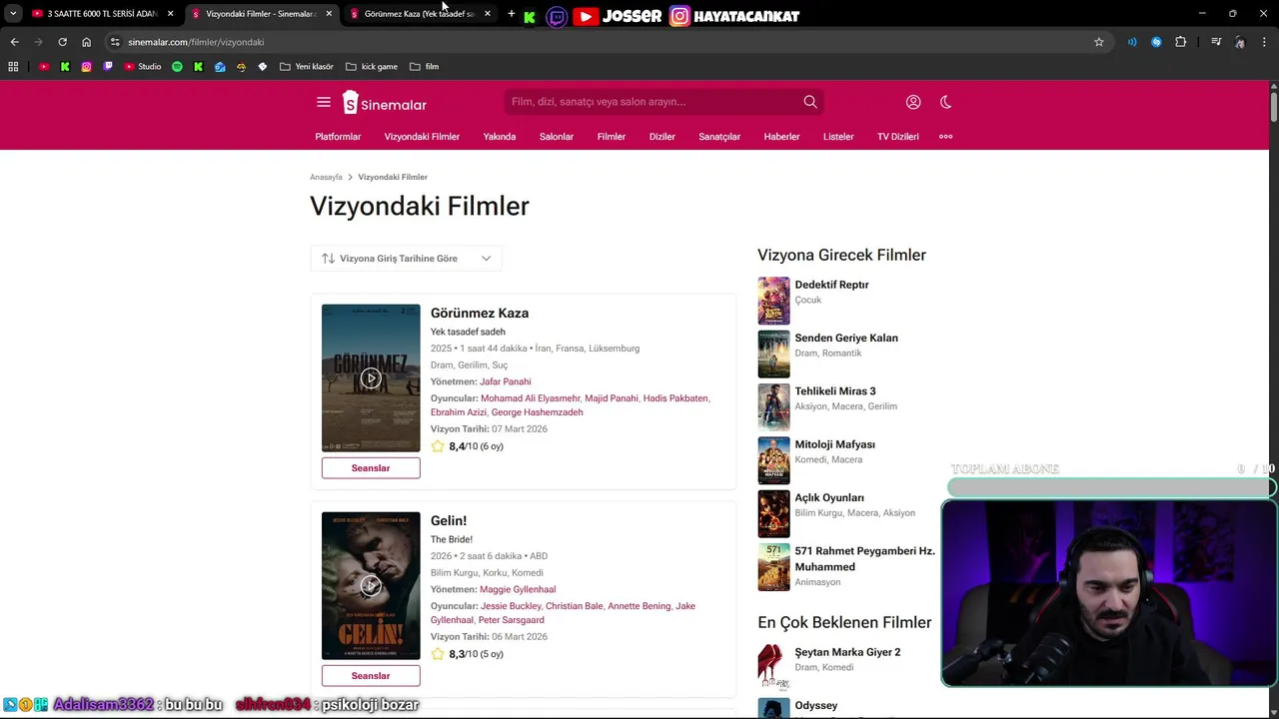Open Açlık Oyunları sidebar title

pos(829,498)
